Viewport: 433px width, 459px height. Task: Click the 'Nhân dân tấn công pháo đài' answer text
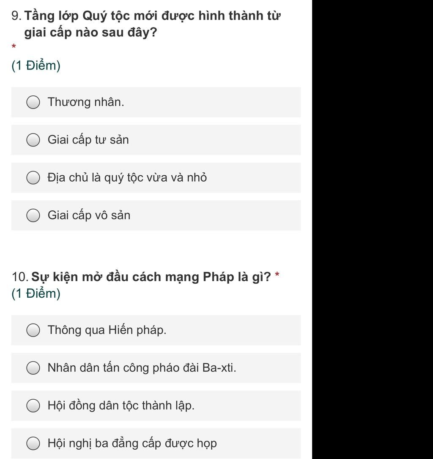(x=142, y=368)
